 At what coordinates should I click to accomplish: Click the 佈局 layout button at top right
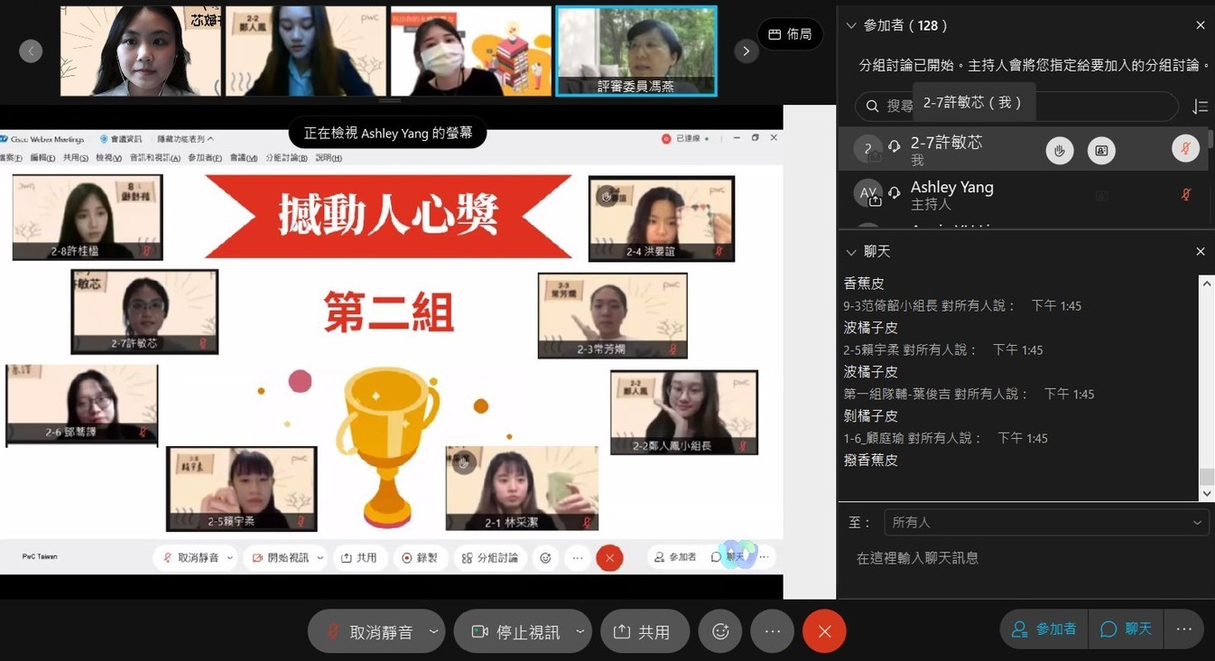tap(789, 33)
